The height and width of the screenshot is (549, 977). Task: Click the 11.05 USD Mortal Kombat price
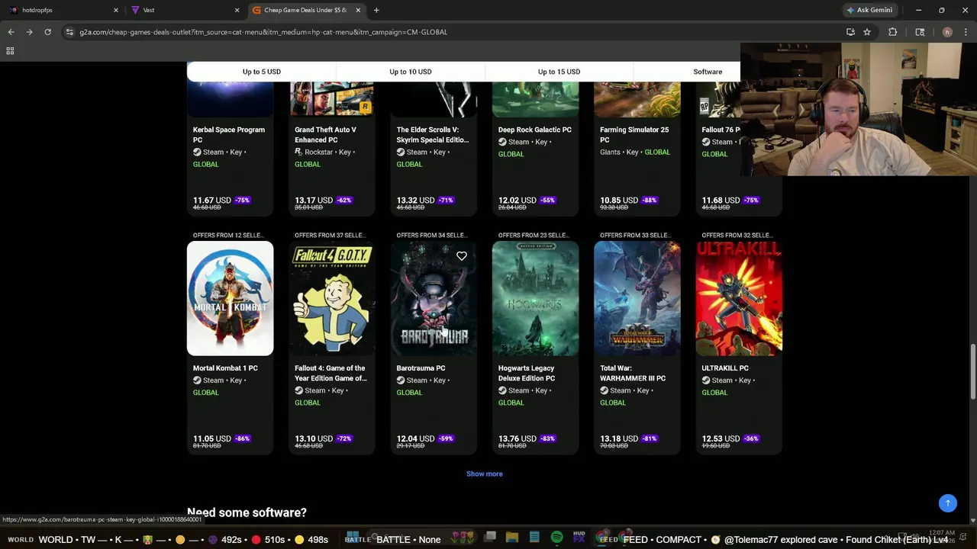pyautogui.click(x=212, y=438)
